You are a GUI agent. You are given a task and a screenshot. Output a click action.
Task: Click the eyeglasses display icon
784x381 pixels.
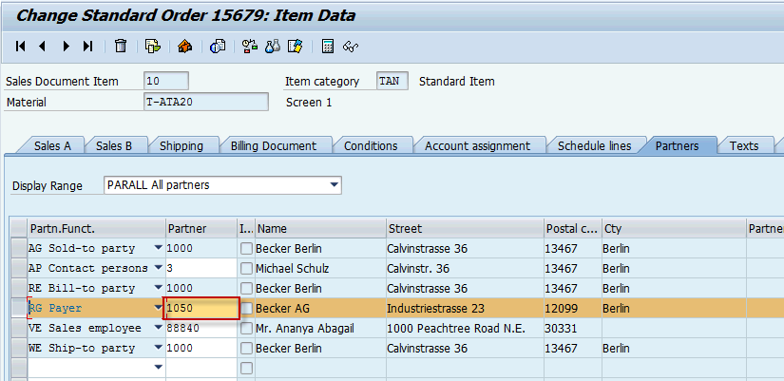(273, 46)
